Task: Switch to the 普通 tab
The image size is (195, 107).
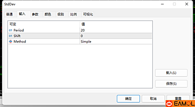Action: (9, 14)
